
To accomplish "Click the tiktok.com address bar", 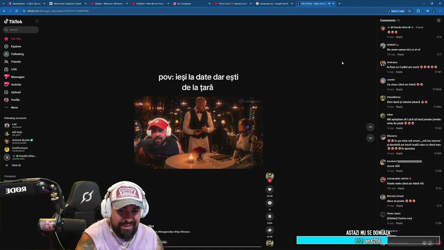I will (x=205, y=11).
